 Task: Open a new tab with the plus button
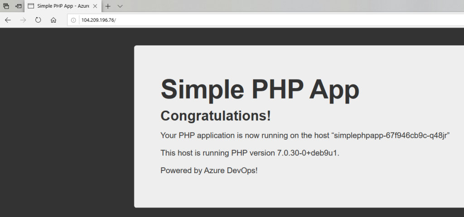point(108,6)
